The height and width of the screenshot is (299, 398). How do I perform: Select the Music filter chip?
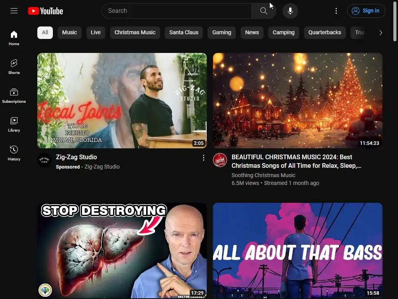point(70,33)
